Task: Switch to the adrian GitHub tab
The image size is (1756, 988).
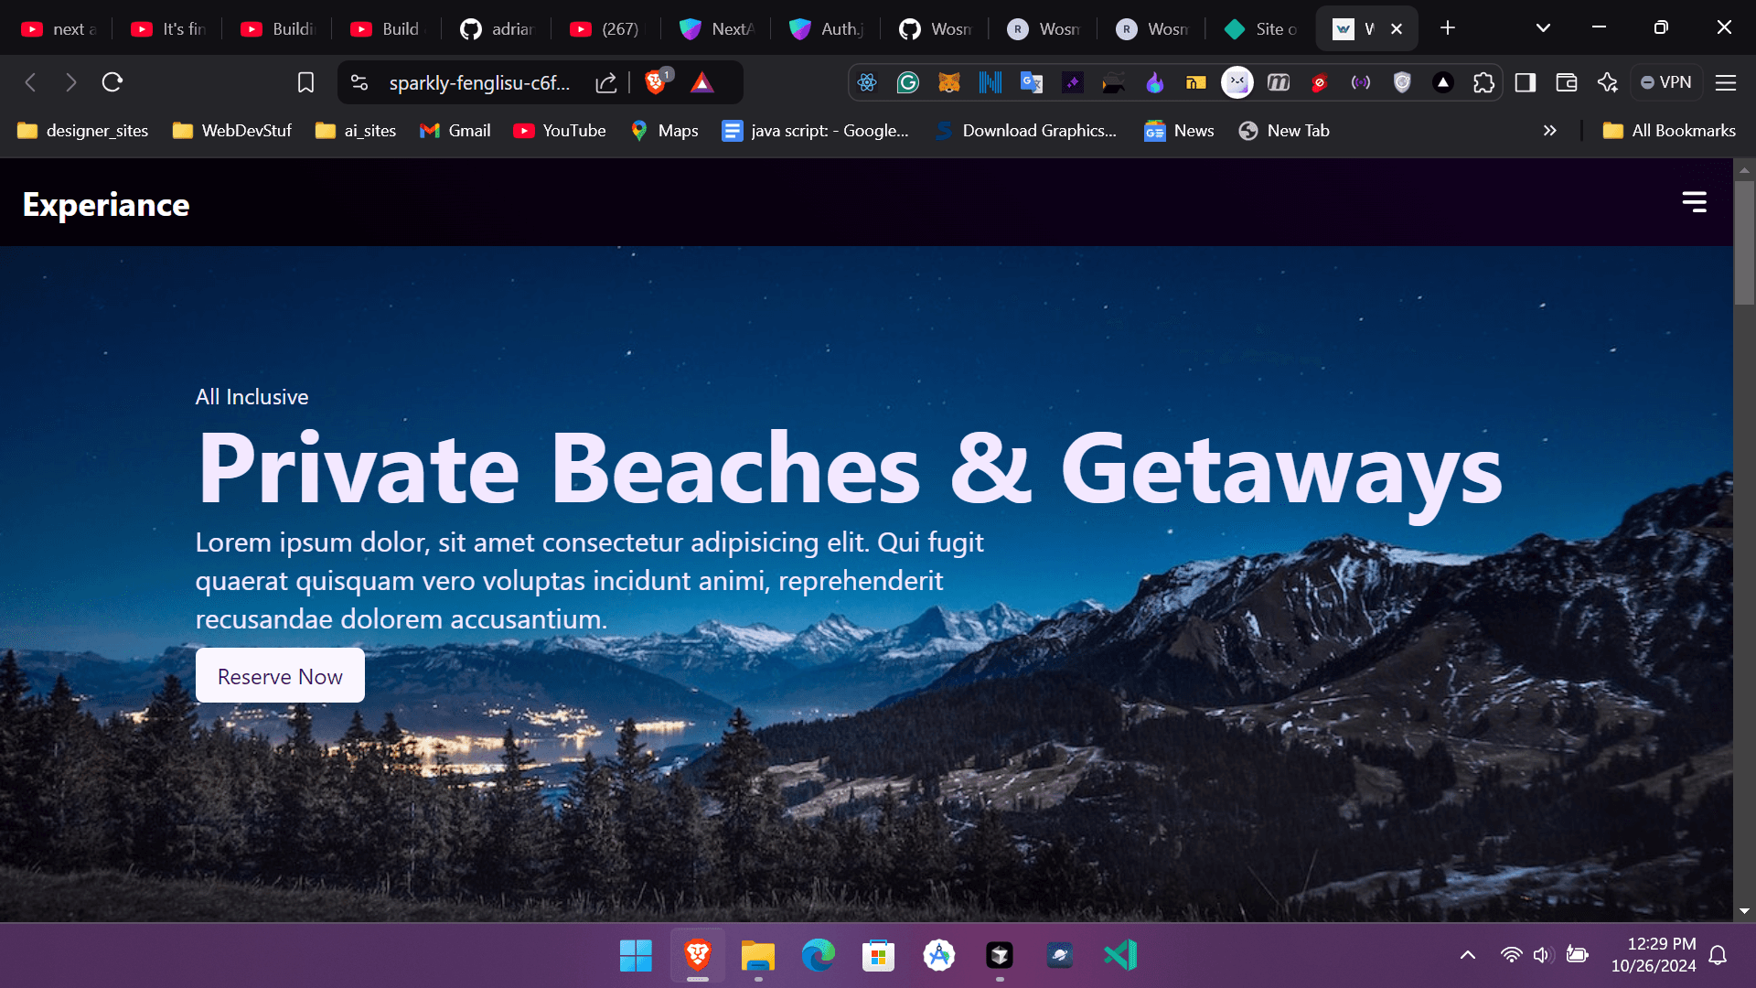Action: [498, 28]
